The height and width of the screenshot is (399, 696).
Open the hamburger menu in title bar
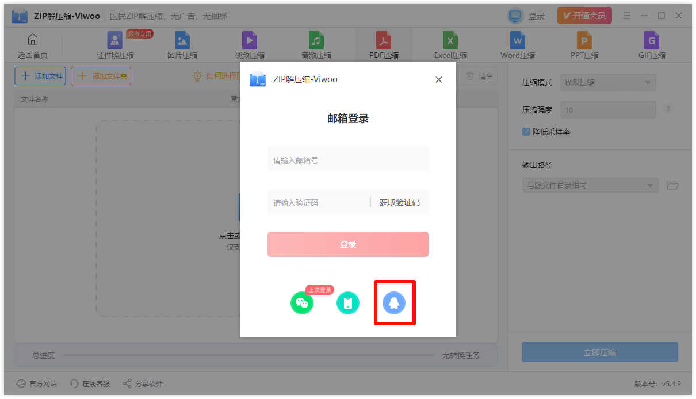point(627,16)
